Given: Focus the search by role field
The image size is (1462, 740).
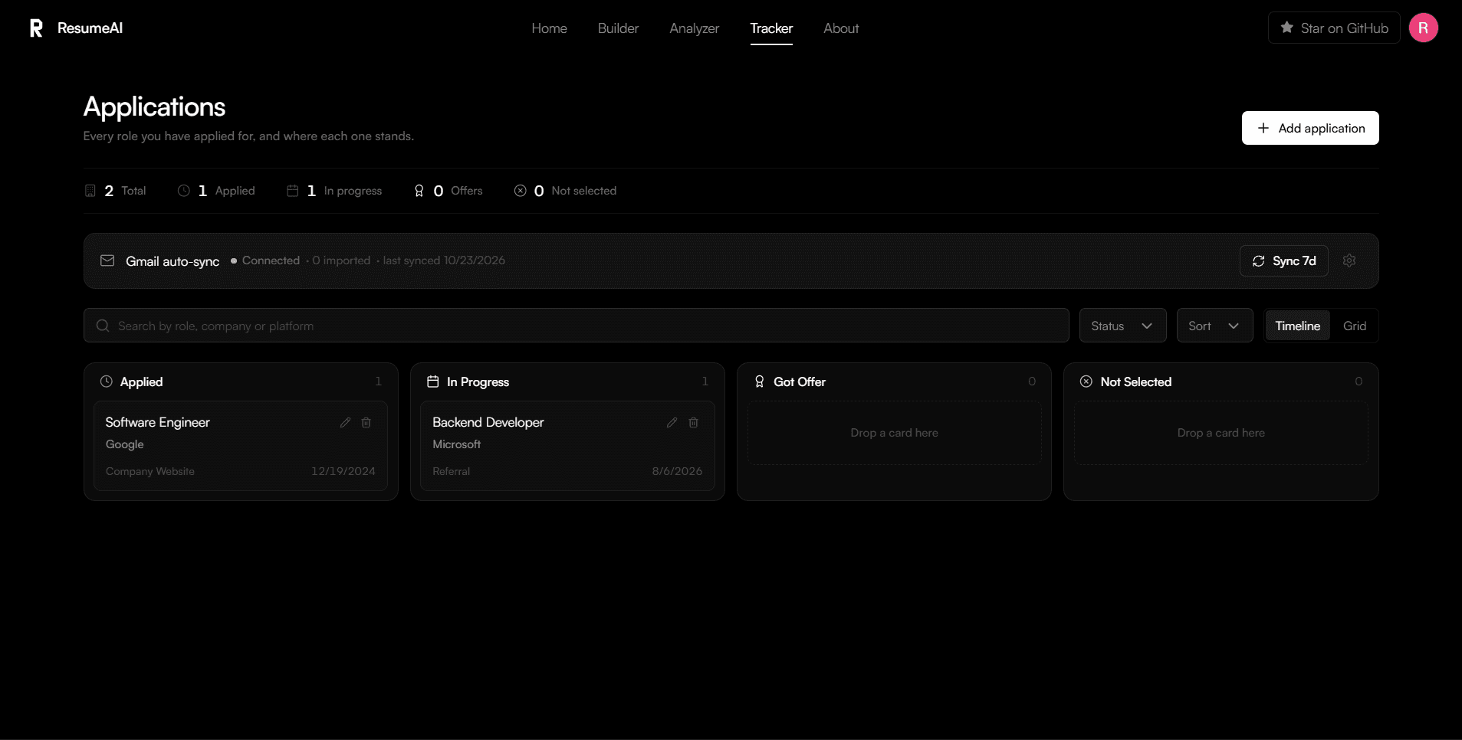Looking at the screenshot, I should coord(577,326).
